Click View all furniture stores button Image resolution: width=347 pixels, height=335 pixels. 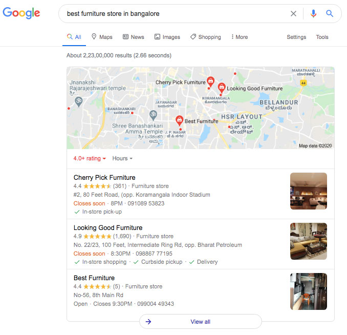201,322
